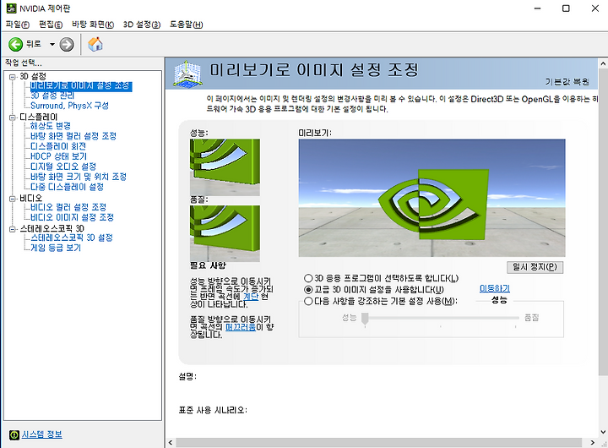Click the 품질 label at slider end
608x448 pixels.
pos(532,318)
